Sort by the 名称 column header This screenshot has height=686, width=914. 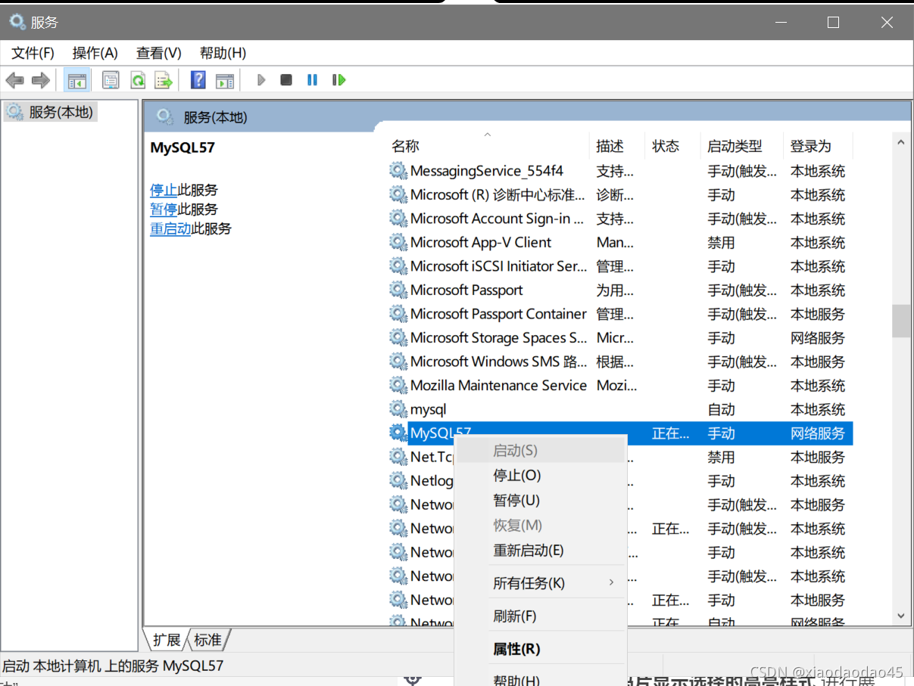coord(488,146)
